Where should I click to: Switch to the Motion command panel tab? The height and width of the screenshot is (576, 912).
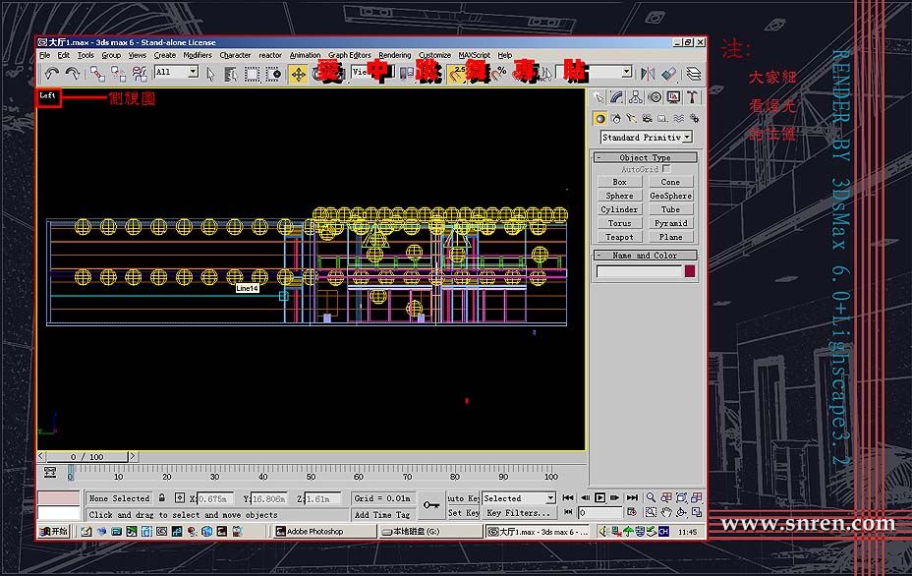coord(655,97)
